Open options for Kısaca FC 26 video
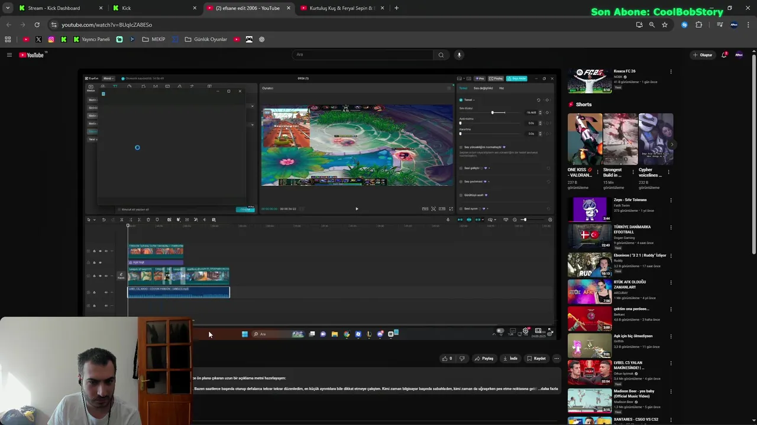757x425 pixels. click(671, 71)
